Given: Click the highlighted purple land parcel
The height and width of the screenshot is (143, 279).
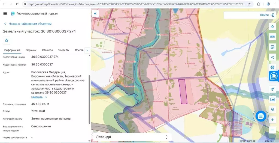Looking at the screenshot, I should click(183, 92).
